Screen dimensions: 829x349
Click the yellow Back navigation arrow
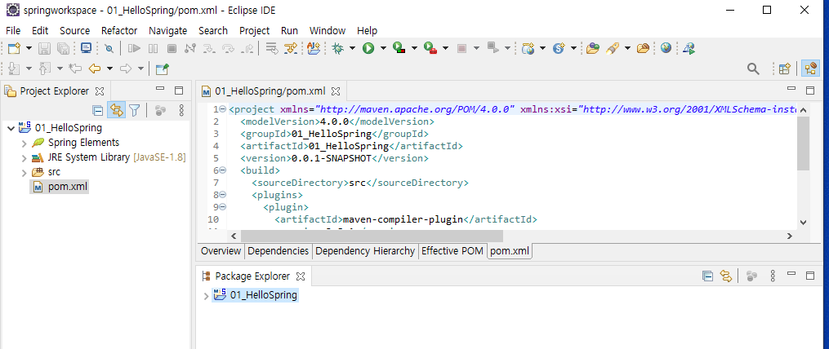point(95,68)
